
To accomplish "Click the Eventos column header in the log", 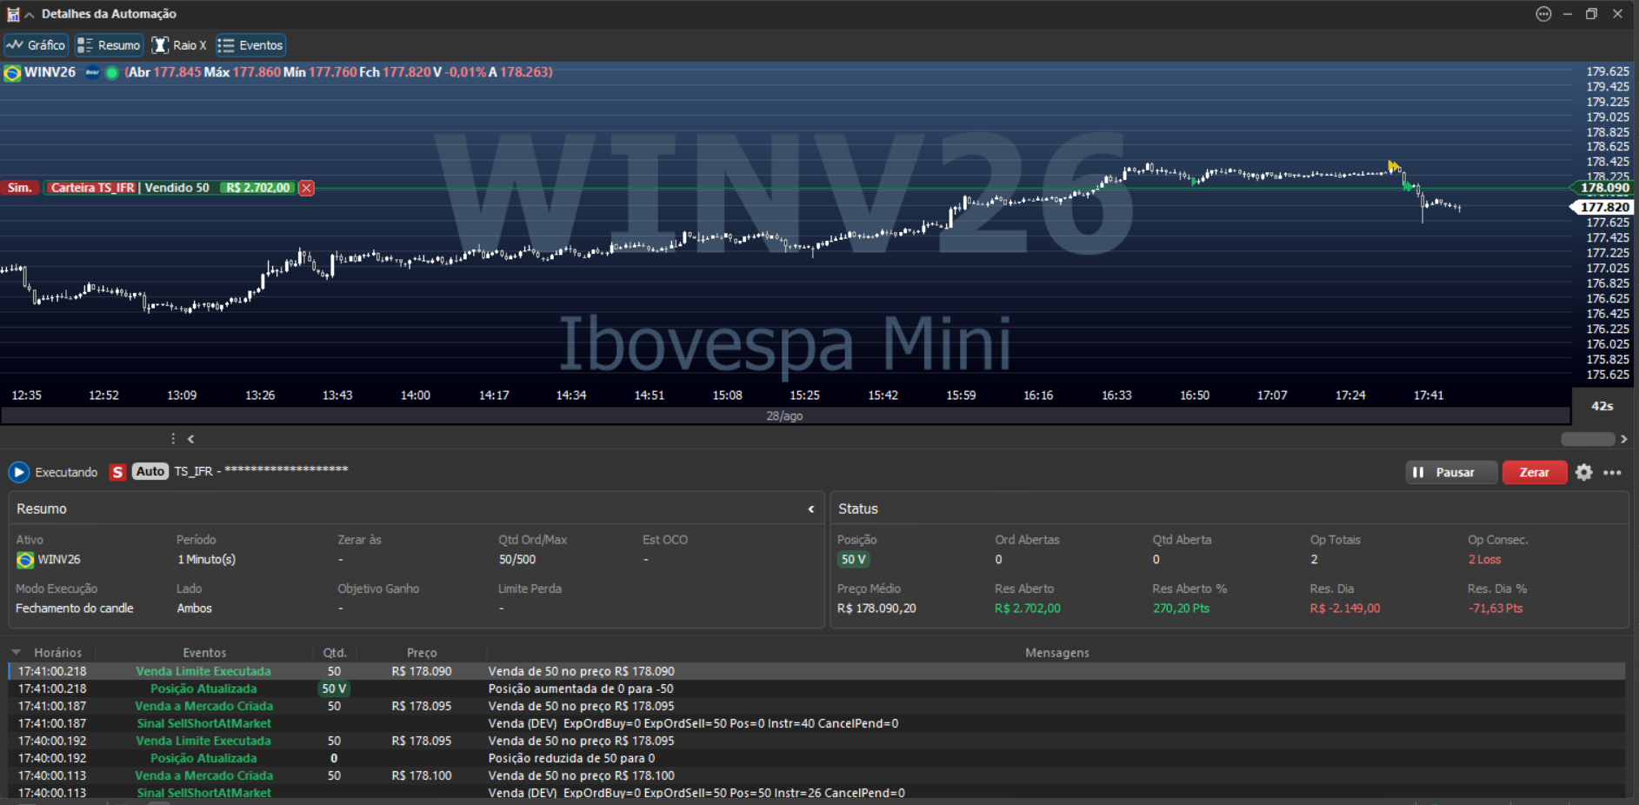I will pyautogui.click(x=204, y=653).
